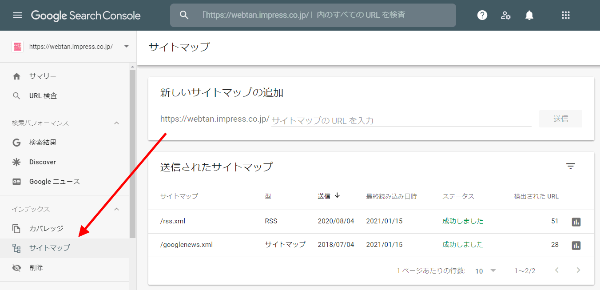Open the notifications bell
This screenshot has height=290, width=600.
click(x=529, y=15)
